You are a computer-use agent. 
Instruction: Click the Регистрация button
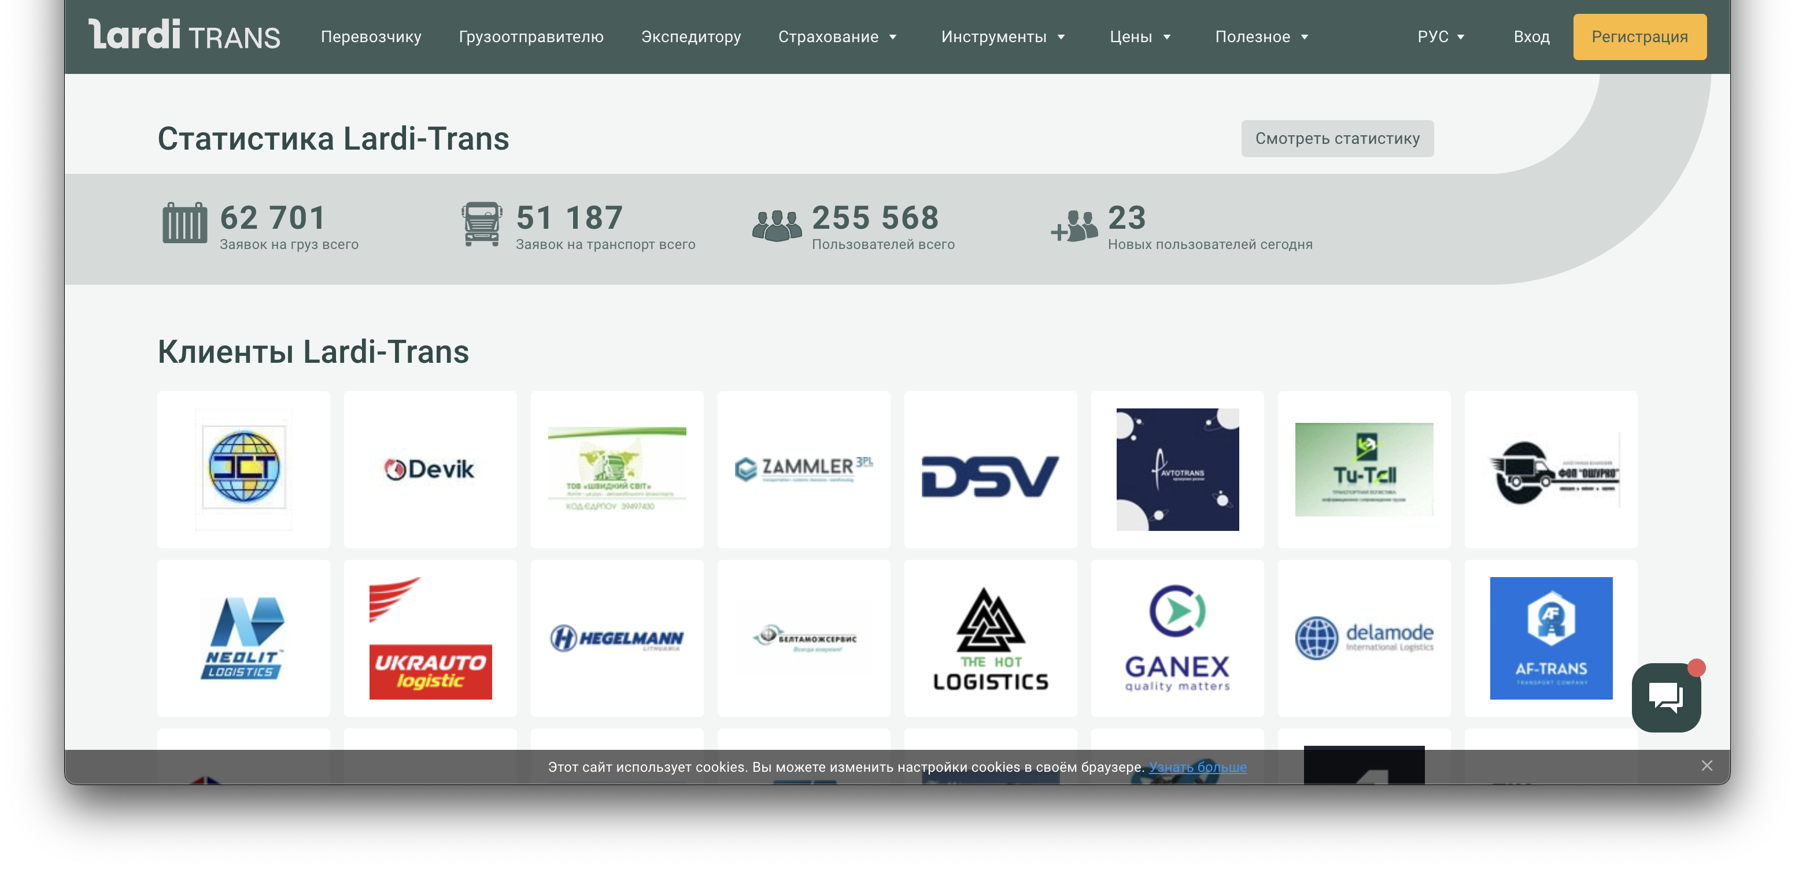tap(1639, 37)
